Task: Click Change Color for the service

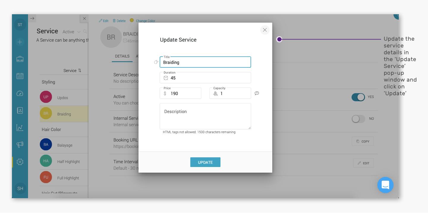Action: pyautogui.click(x=143, y=21)
